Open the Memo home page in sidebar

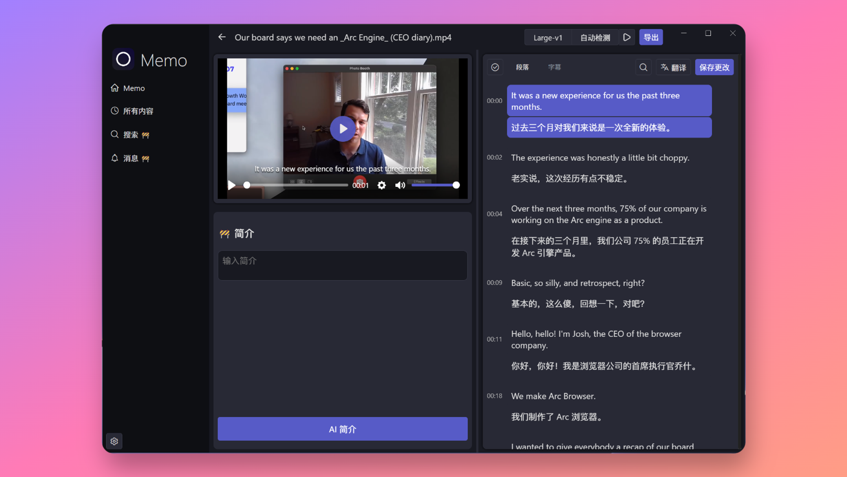pos(127,88)
